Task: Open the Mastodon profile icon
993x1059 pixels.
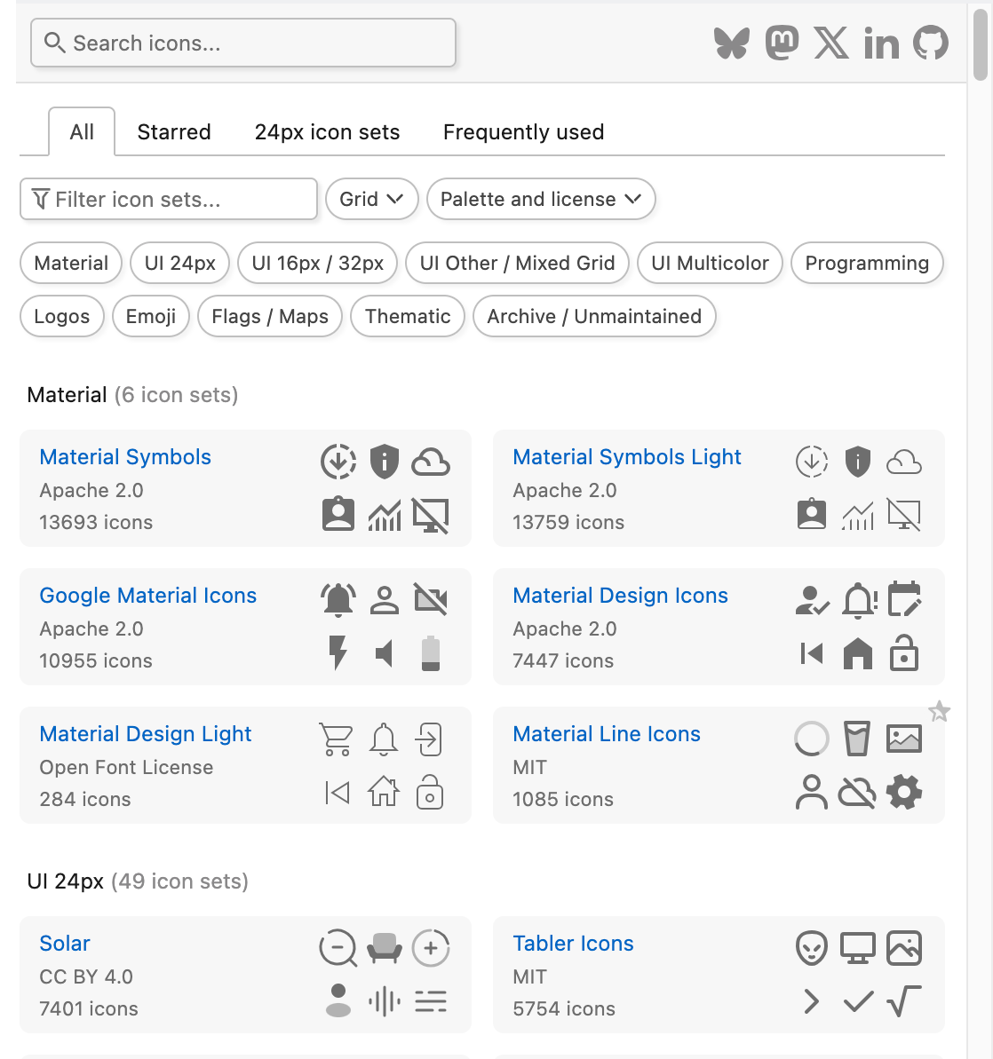Action: [782, 43]
